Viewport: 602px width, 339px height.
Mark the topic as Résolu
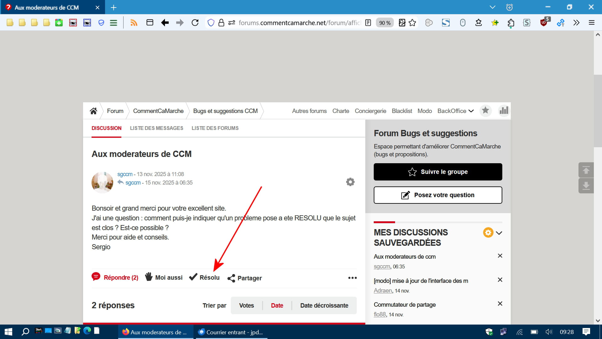click(x=204, y=277)
